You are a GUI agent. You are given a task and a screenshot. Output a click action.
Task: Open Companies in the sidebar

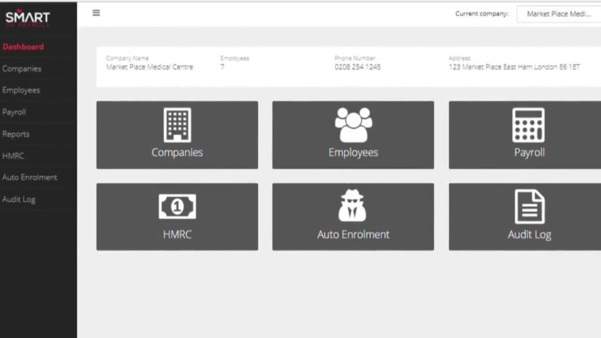click(22, 69)
